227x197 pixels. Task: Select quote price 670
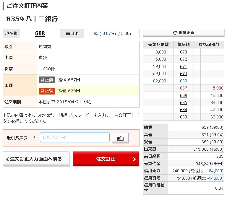point(184,74)
